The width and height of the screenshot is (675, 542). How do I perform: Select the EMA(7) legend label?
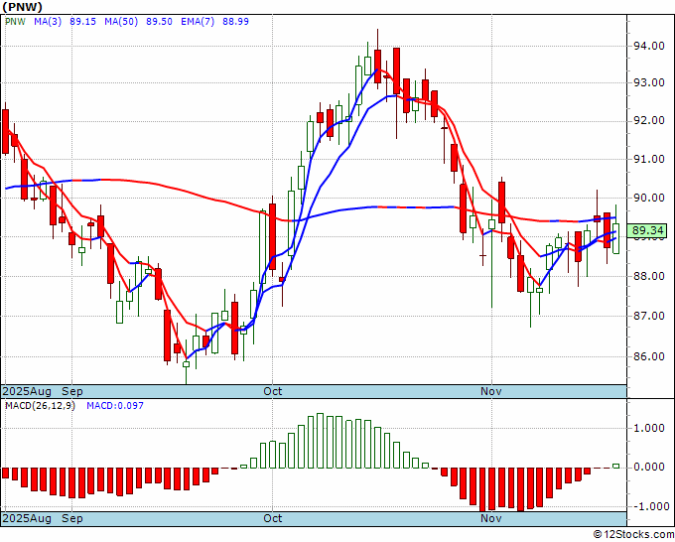click(198, 22)
